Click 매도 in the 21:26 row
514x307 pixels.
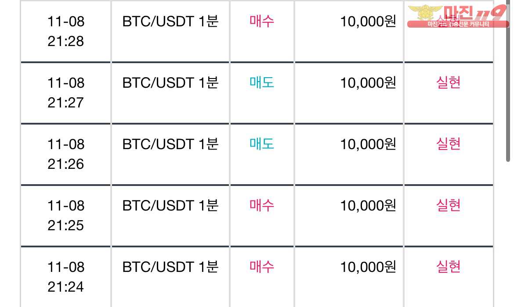click(x=261, y=144)
